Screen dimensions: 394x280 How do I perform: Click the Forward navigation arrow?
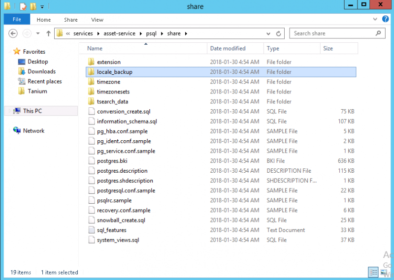(27, 33)
